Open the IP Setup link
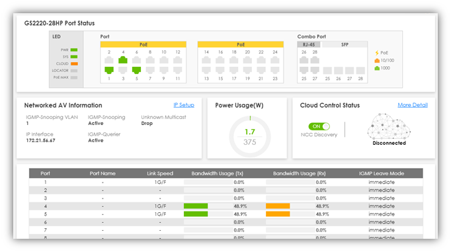Image resolution: width=451 pixels, height=252 pixels. tap(184, 105)
